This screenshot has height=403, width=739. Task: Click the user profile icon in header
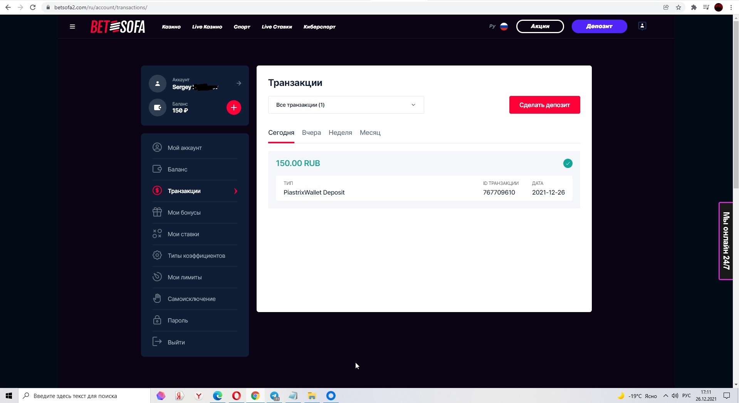coord(642,26)
